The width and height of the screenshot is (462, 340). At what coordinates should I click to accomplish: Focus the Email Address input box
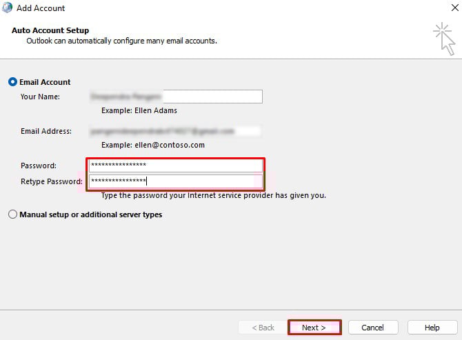176,131
